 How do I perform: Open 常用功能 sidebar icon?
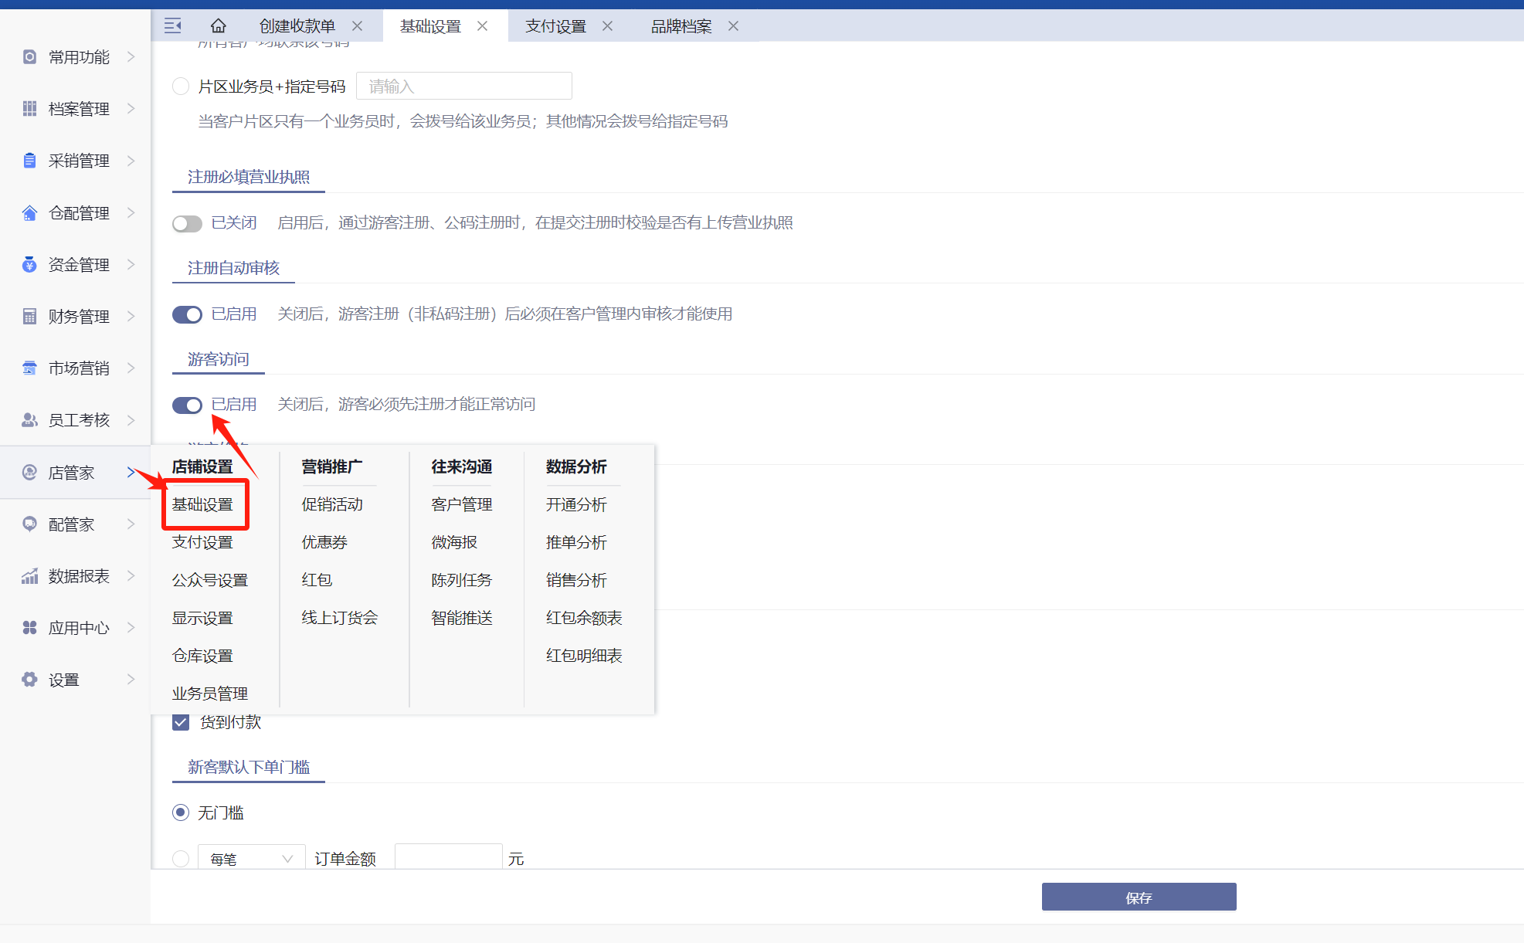coord(29,57)
